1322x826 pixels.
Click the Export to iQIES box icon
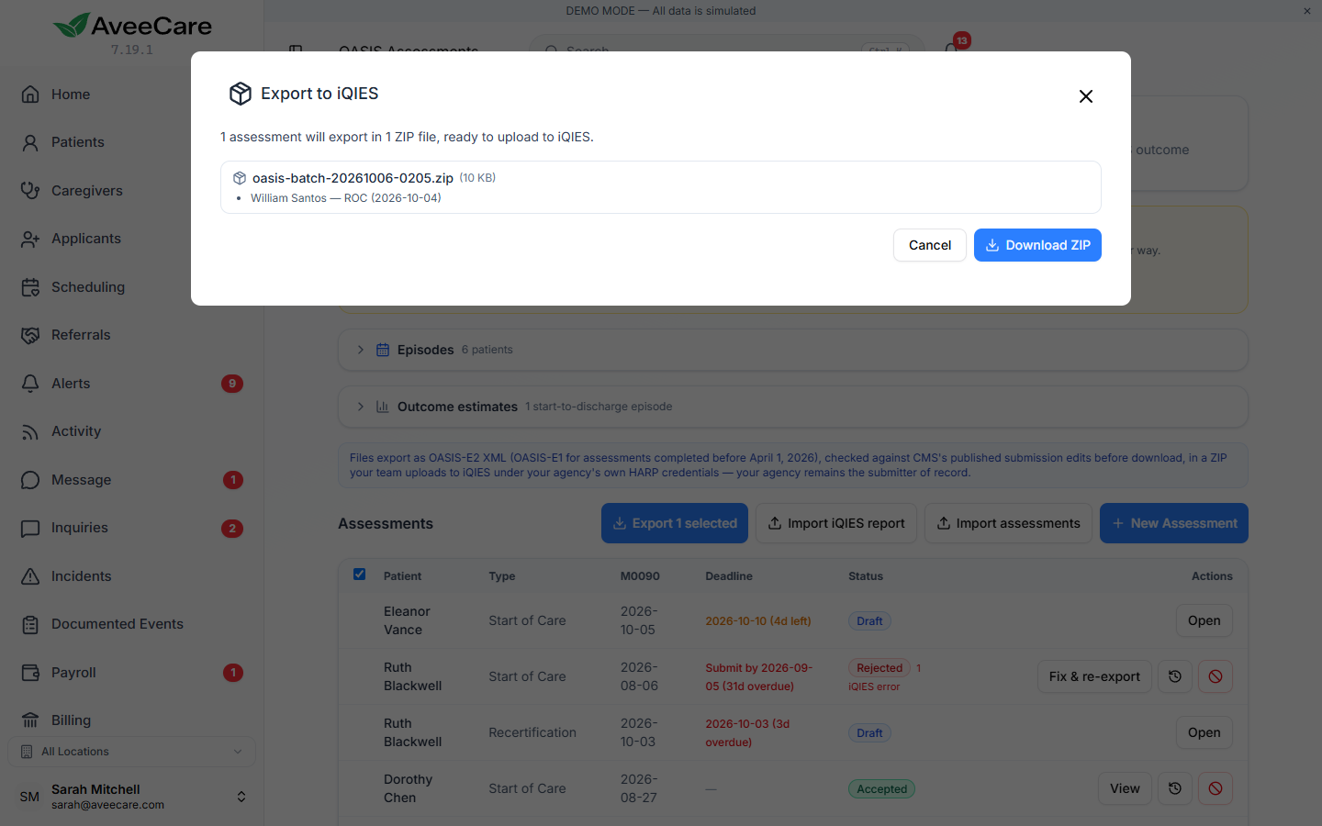pyautogui.click(x=241, y=94)
